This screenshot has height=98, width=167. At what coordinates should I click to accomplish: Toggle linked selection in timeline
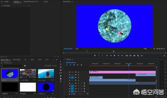(x=74, y=65)
